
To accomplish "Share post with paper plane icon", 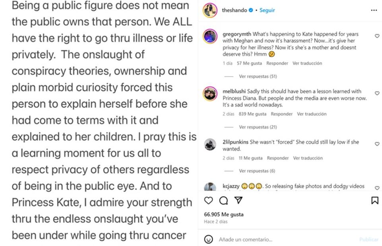I will pyautogui.click(x=238, y=200).
